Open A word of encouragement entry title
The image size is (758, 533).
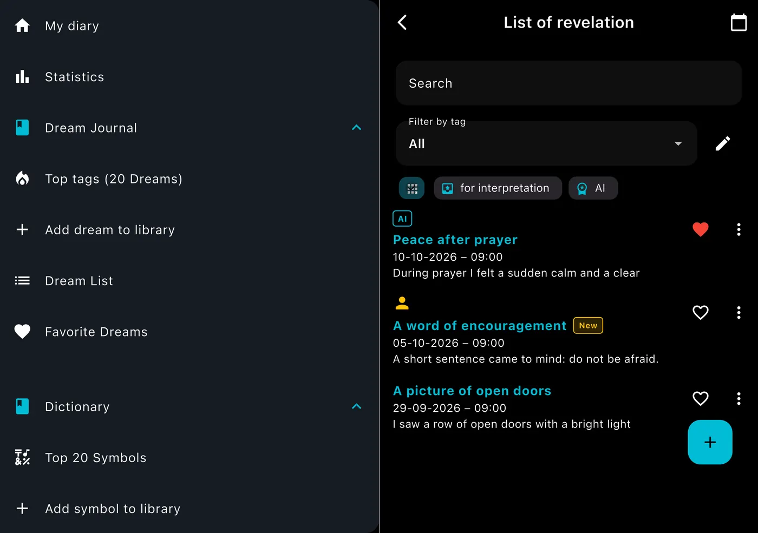[480, 326]
